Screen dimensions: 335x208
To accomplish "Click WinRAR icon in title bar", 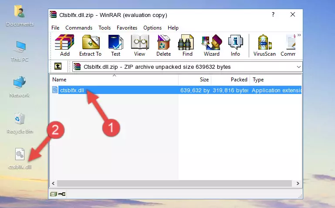I will click(53, 15).
